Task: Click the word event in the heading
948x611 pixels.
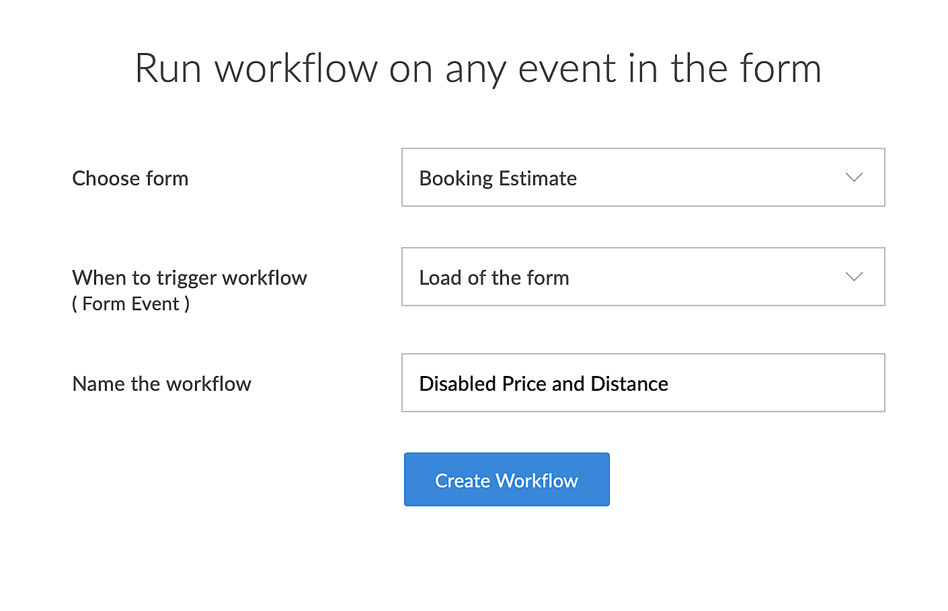Action: point(567,68)
